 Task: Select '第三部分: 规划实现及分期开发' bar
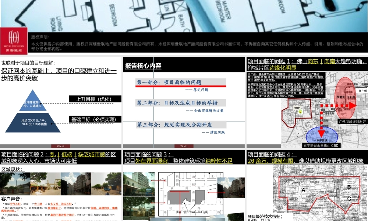point(181,124)
